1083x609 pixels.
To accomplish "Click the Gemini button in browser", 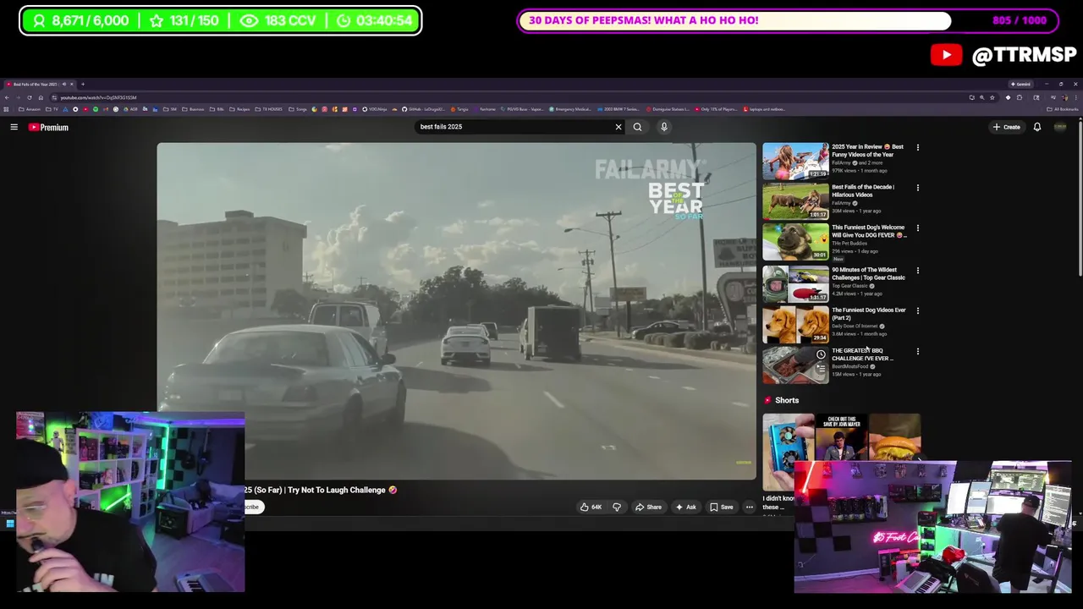I will pyautogui.click(x=1020, y=85).
